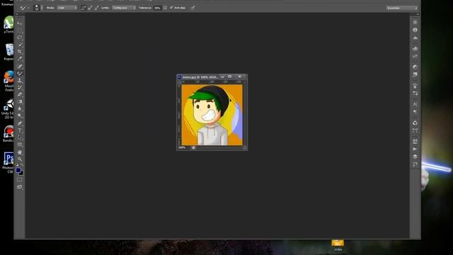Viewport: 453px width, 255px height.
Task: Open the Essentials workspace dropdown
Action: click(x=402, y=8)
